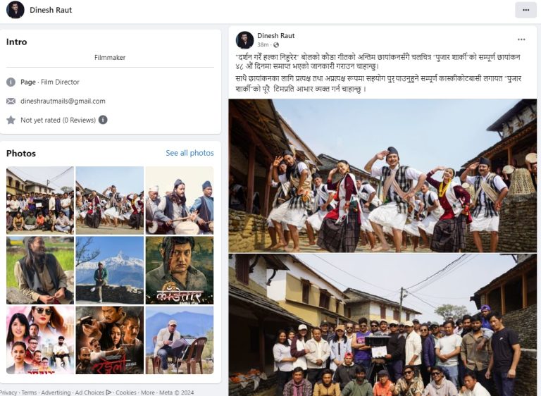
Task: Open the Cookies footer link
Action: 126,392
